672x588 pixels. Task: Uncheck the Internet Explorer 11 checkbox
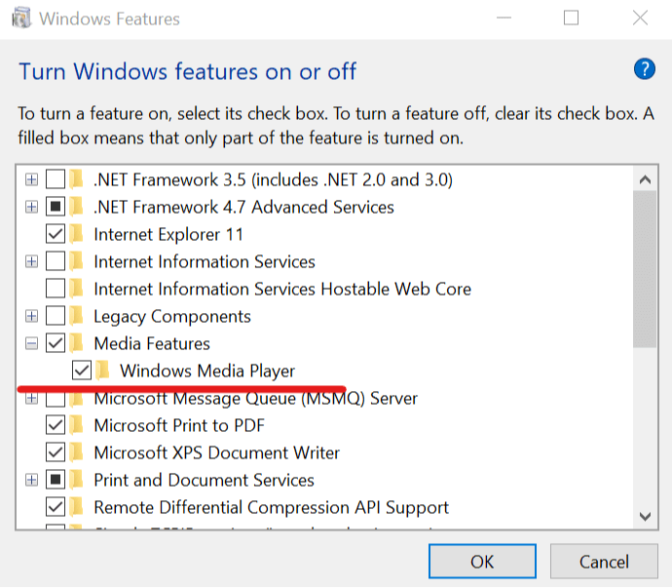click(56, 234)
